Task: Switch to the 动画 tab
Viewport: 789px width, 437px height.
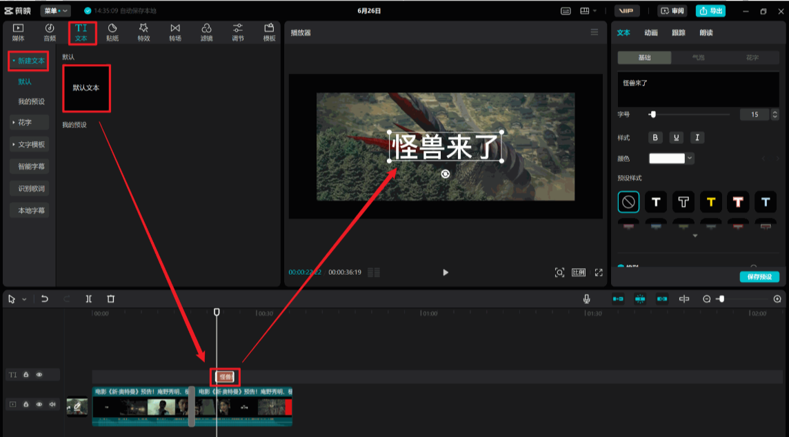Action: (651, 32)
